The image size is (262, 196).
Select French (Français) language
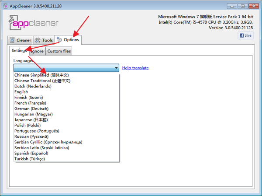66,103
